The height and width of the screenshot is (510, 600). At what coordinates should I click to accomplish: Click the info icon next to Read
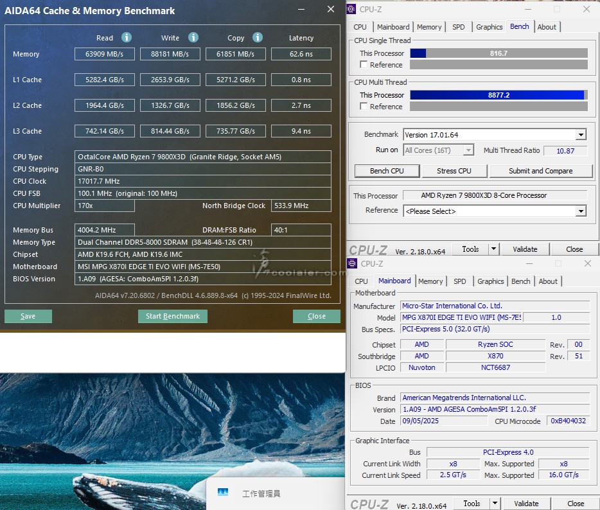point(127,38)
